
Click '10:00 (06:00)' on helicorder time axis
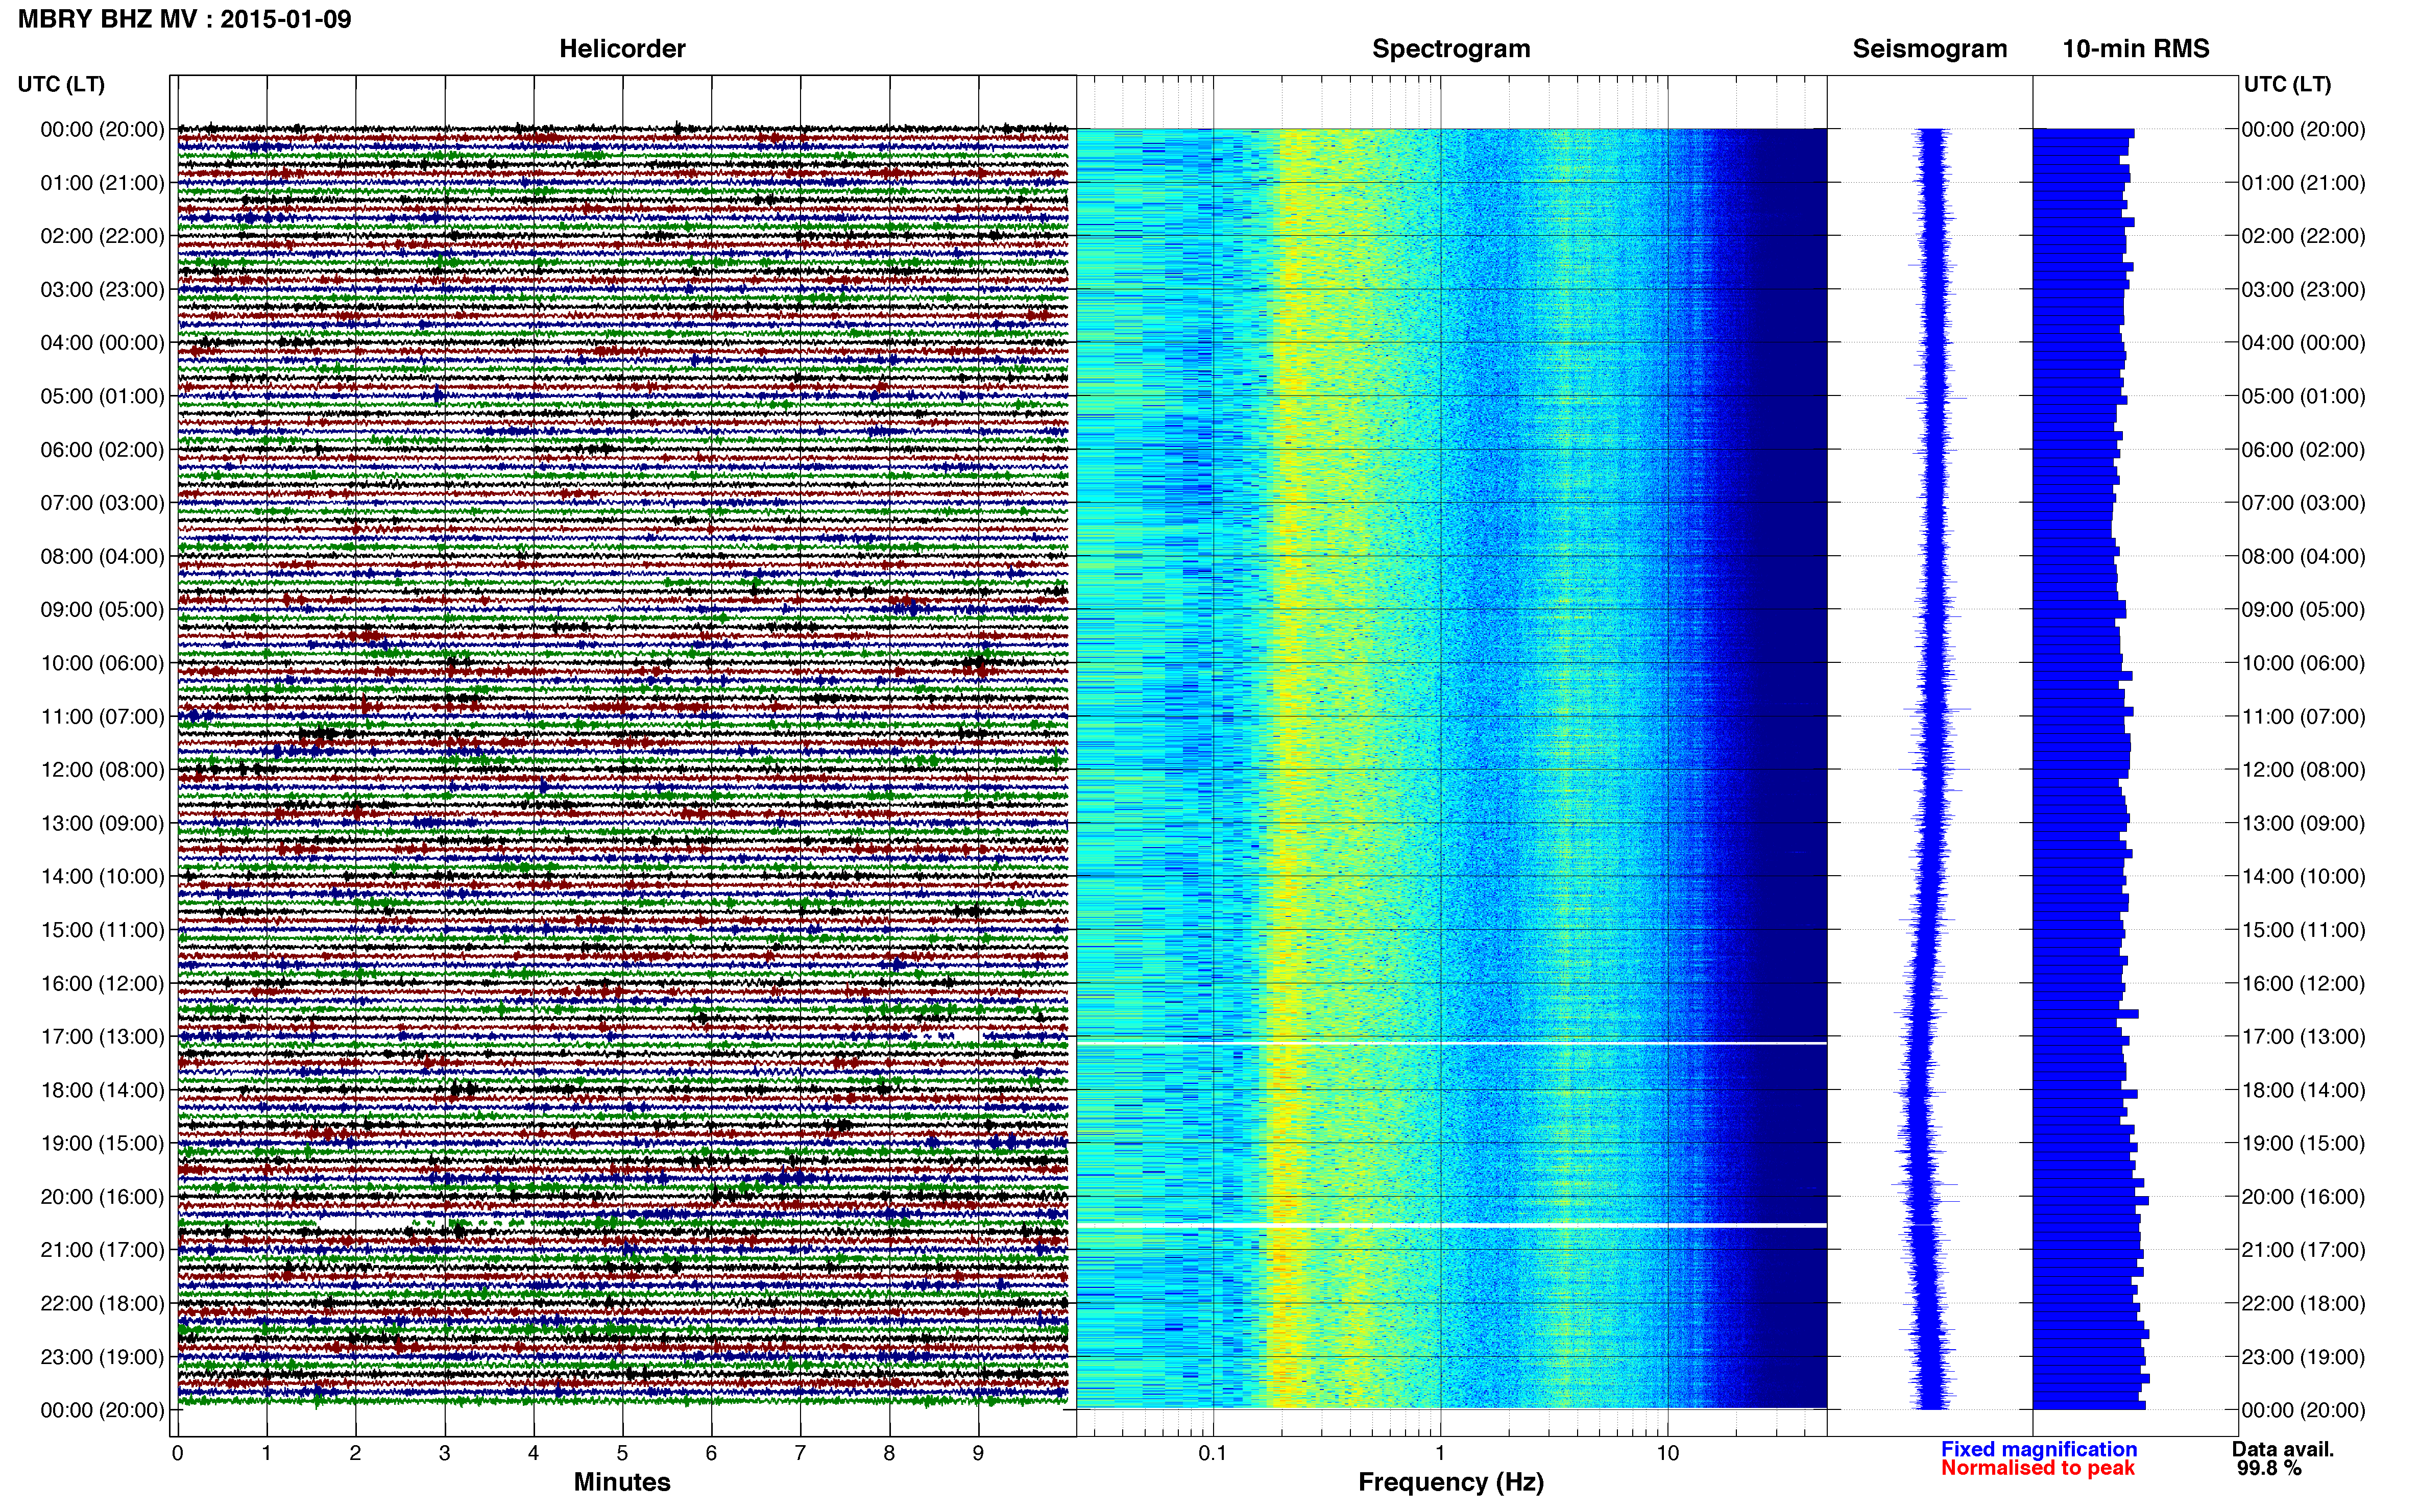click(102, 663)
